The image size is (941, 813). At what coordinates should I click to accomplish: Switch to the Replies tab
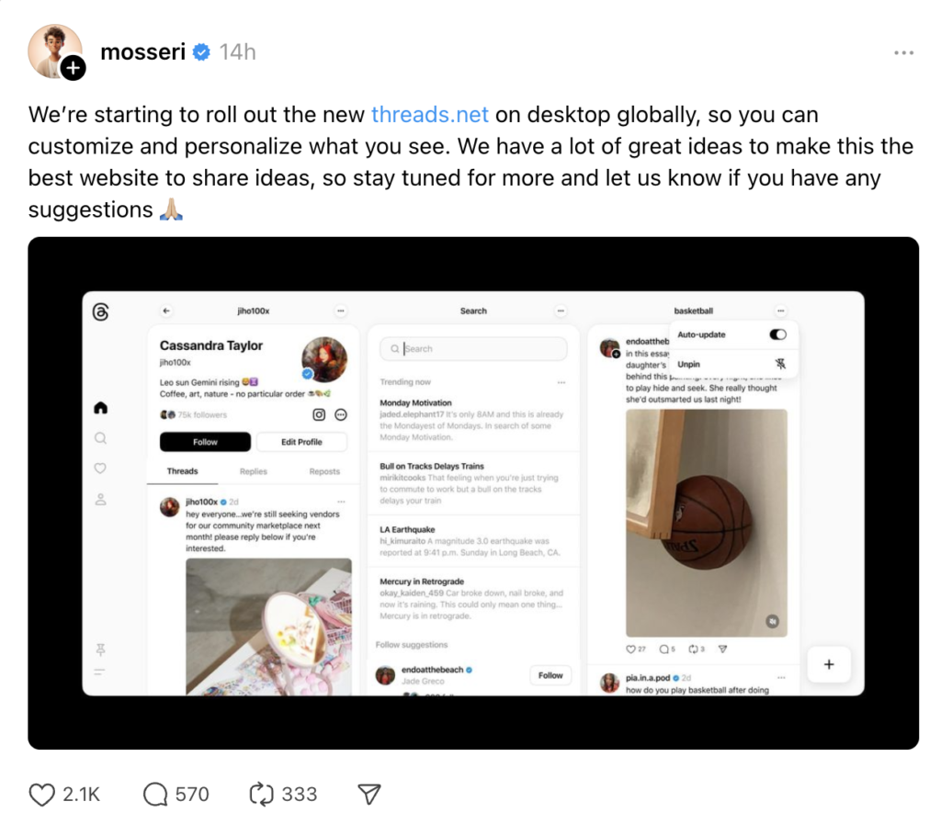(x=254, y=471)
